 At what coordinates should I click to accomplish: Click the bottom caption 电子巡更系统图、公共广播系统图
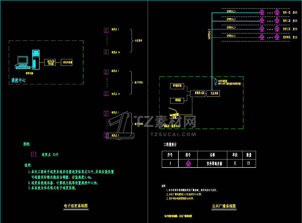pyautogui.click(x=178, y=216)
